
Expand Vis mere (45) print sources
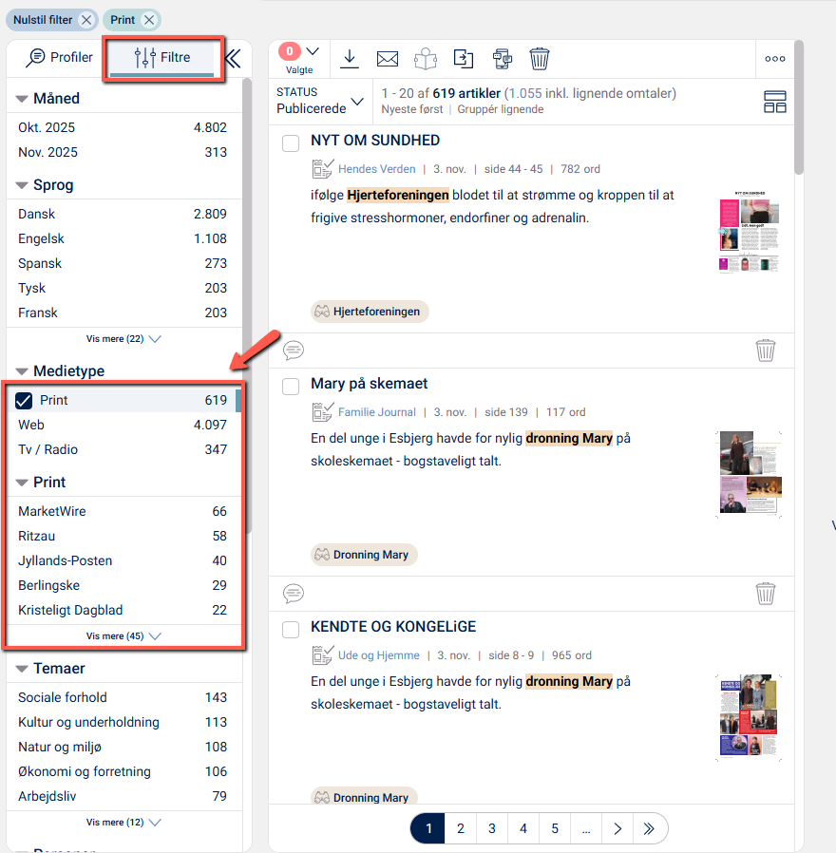click(123, 635)
